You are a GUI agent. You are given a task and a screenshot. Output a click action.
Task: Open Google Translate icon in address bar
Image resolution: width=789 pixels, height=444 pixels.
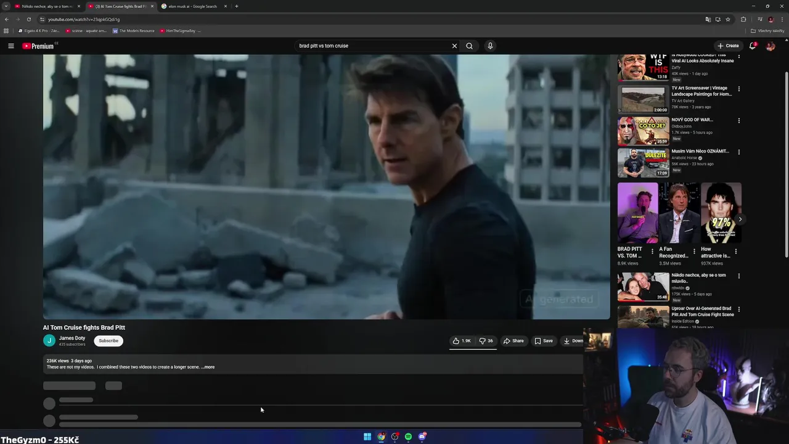coord(708,19)
